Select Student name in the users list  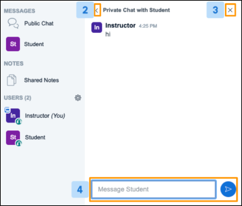35,138
